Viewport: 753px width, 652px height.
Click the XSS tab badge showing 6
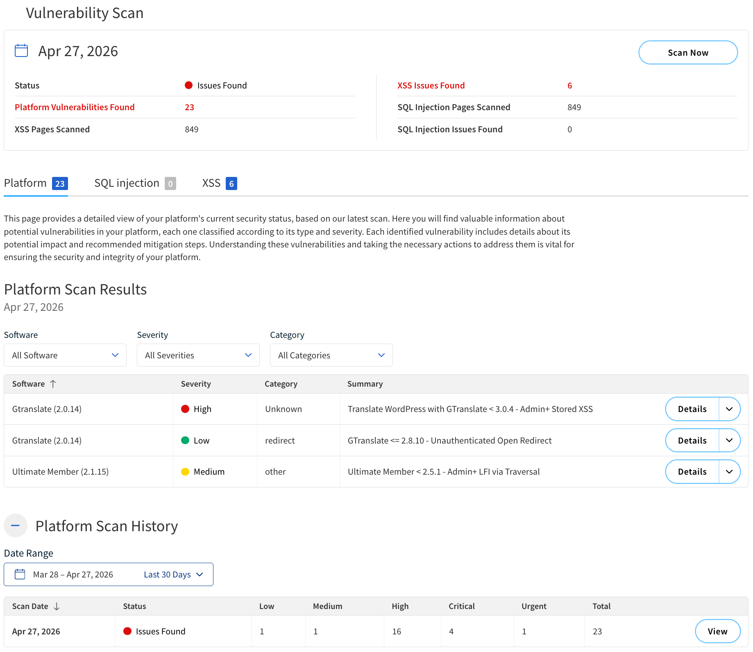tap(231, 183)
